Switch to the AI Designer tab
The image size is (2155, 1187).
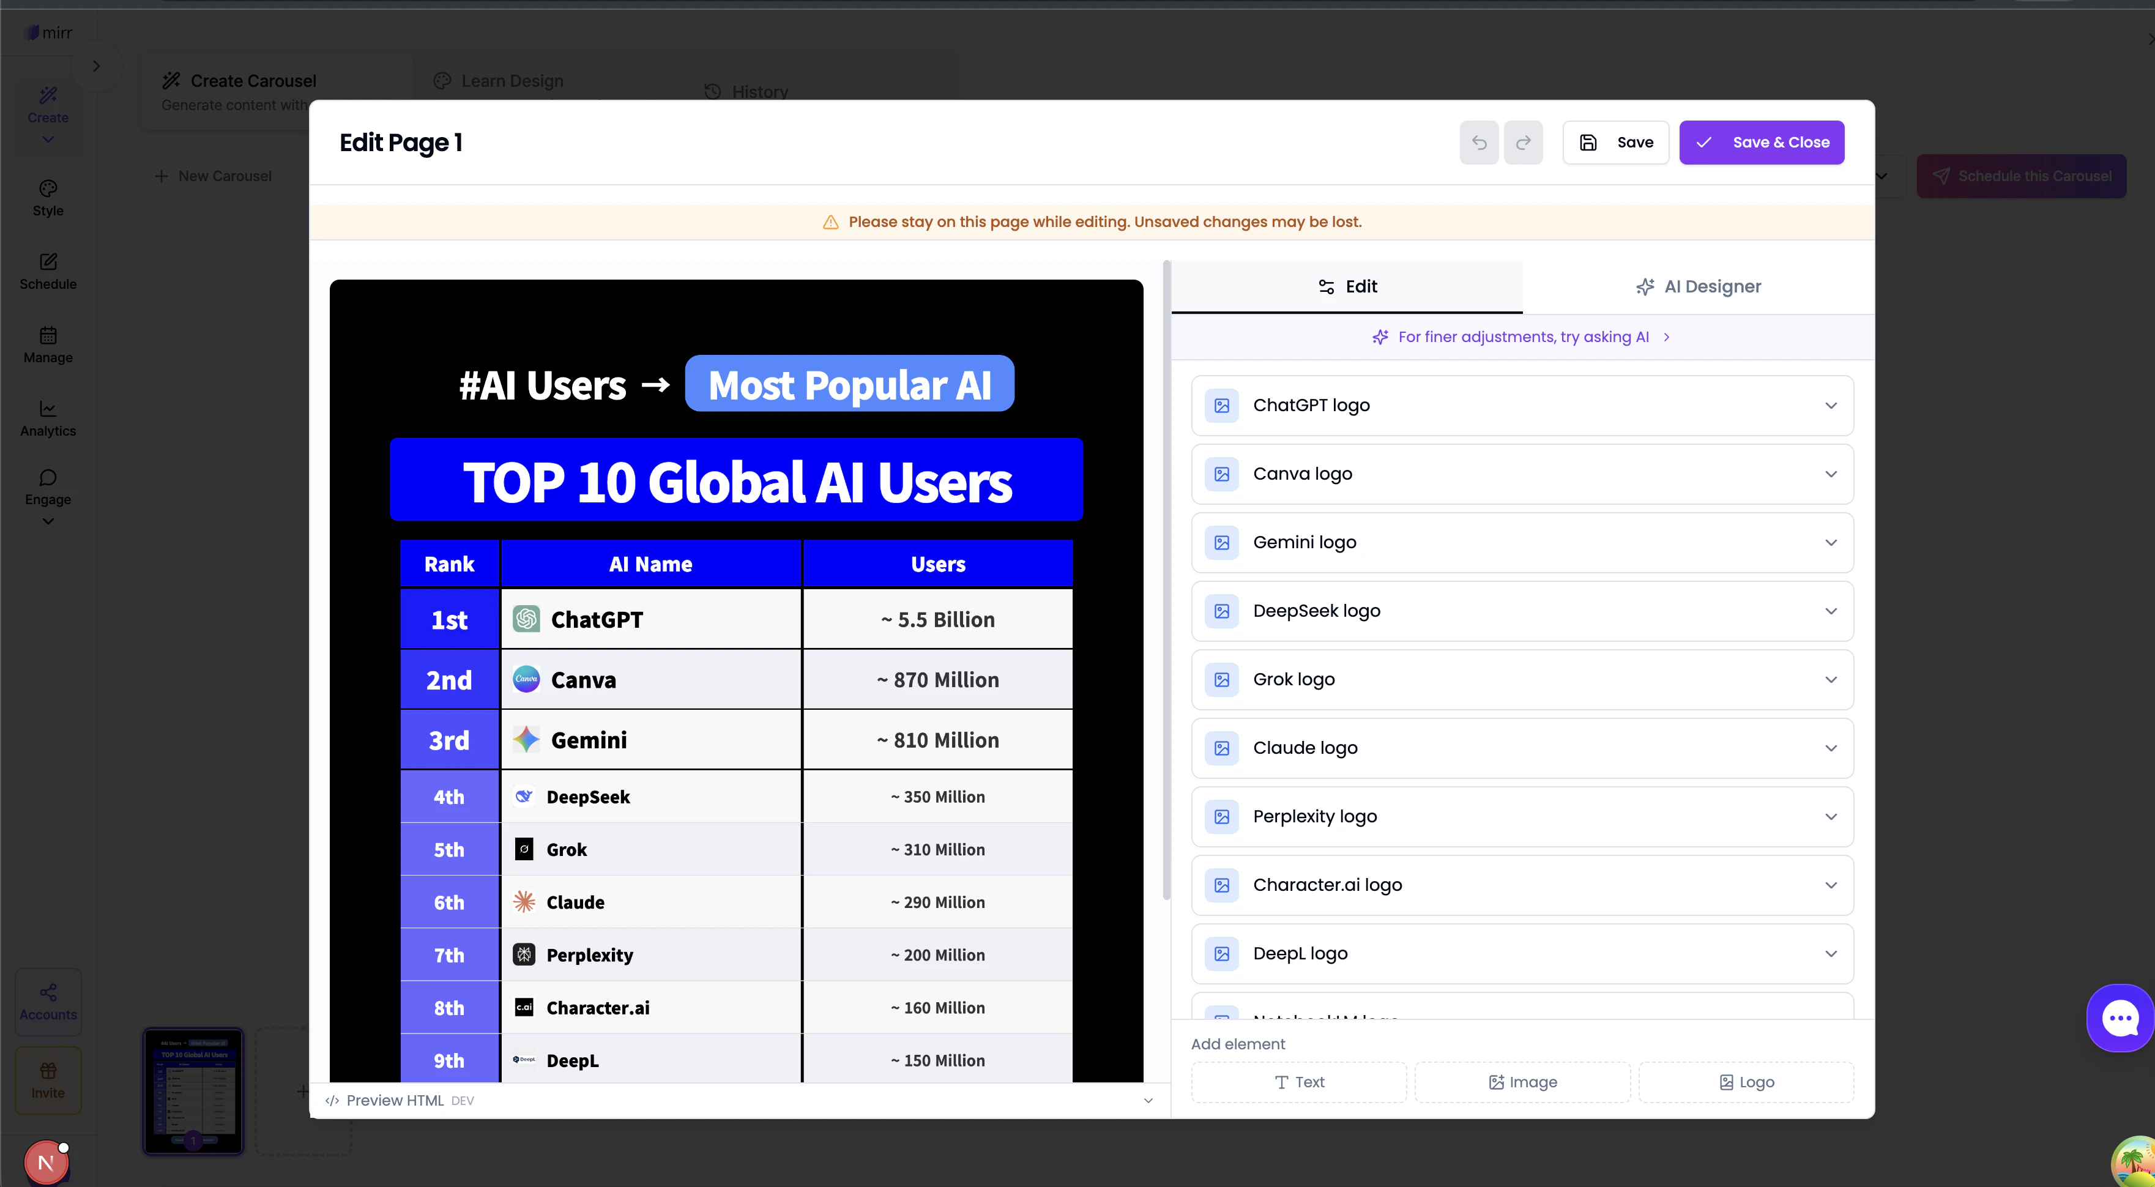[x=1697, y=286]
